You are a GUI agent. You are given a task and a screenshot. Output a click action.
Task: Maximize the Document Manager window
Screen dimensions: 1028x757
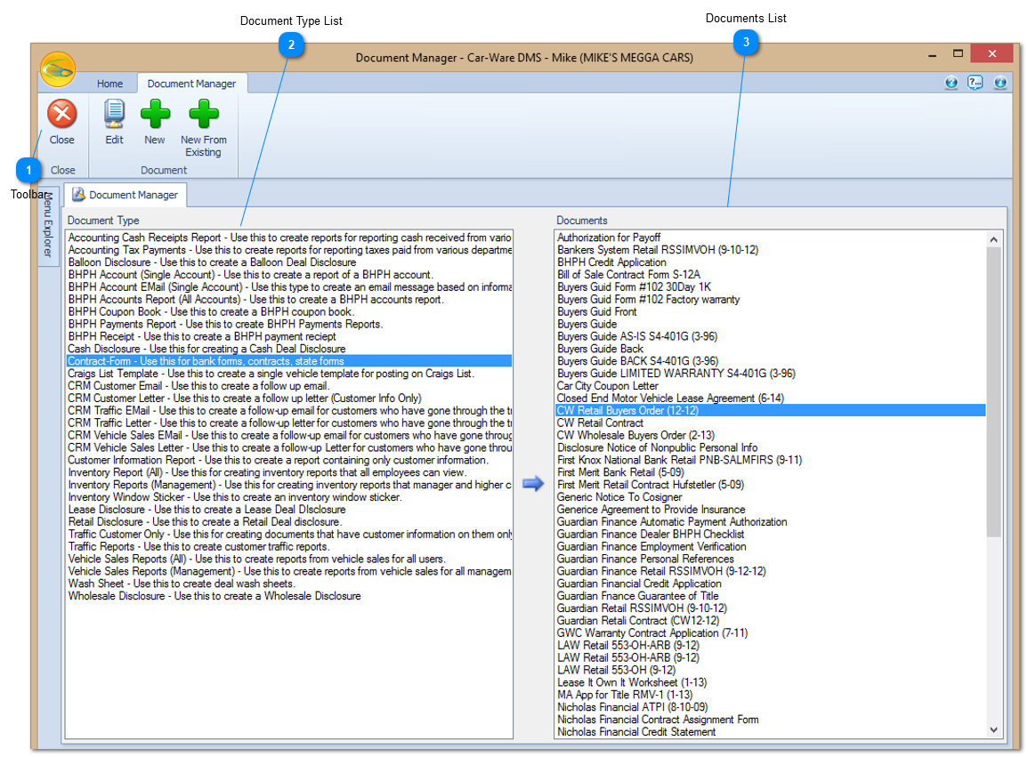[958, 53]
